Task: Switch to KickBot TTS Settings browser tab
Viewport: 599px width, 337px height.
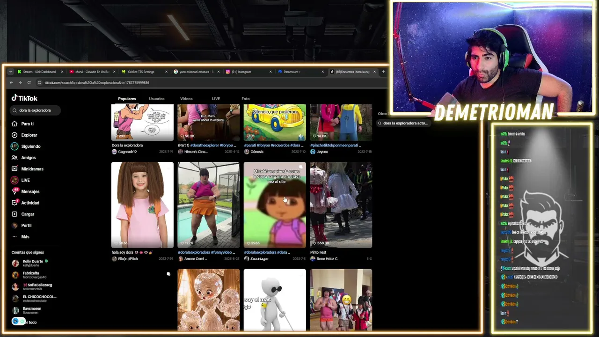Action: 144,72
